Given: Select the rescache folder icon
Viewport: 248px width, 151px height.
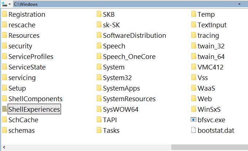Looking at the screenshot, I should pos(4,25).
